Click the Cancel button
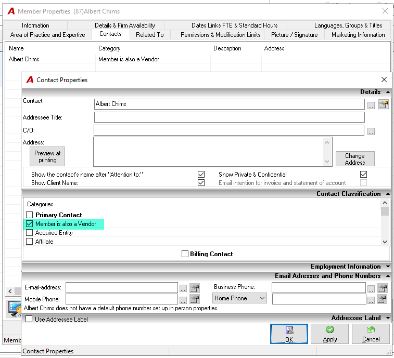 click(x=371, y=334)
